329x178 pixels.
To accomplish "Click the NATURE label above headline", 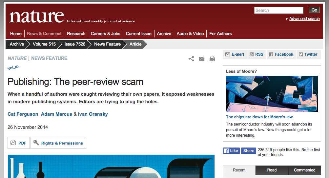I will (x=17, y=58).
